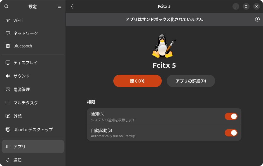Click the 通知 bell icon in sidebar
Screen dimensions: 263x166
coord(8,160)
